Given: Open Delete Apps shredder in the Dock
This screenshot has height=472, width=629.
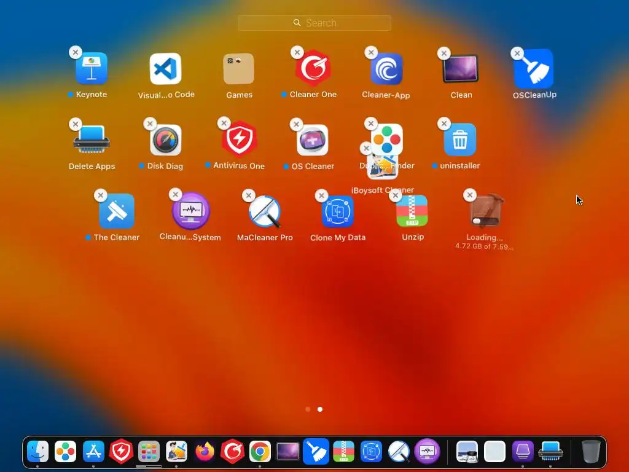Looking at the screenshot, I should 550,452.
